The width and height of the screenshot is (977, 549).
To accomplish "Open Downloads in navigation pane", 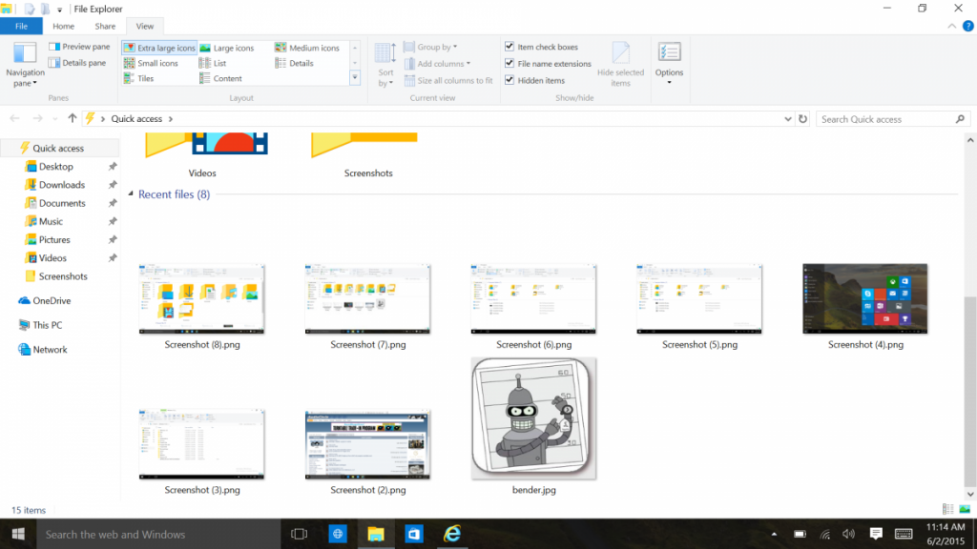I will click(61, 185).
